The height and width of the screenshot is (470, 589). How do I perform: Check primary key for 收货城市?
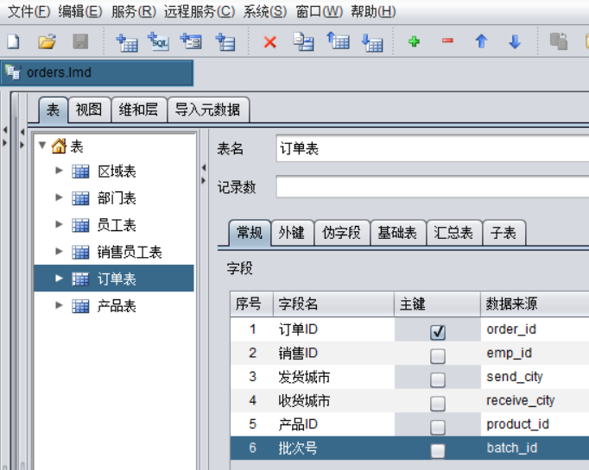pos(438,404)
